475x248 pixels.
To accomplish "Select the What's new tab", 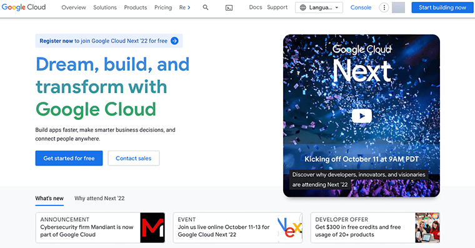I will 49,199.
